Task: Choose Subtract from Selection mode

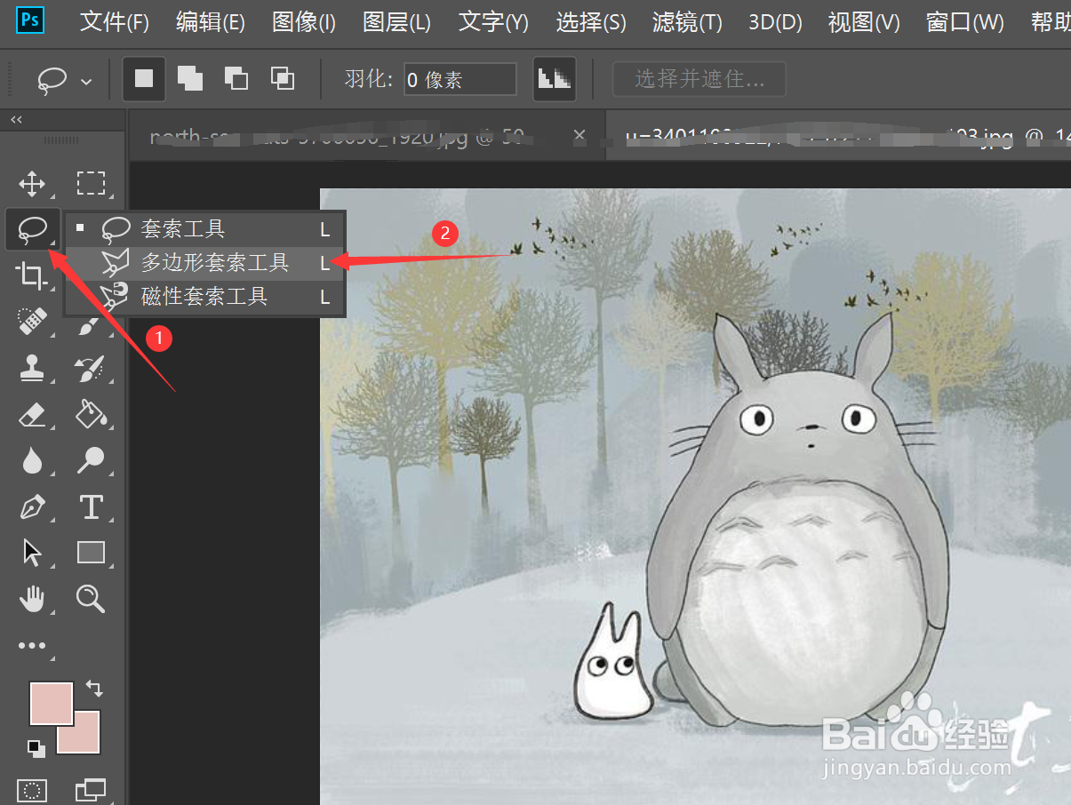Action: pos(236,79)
